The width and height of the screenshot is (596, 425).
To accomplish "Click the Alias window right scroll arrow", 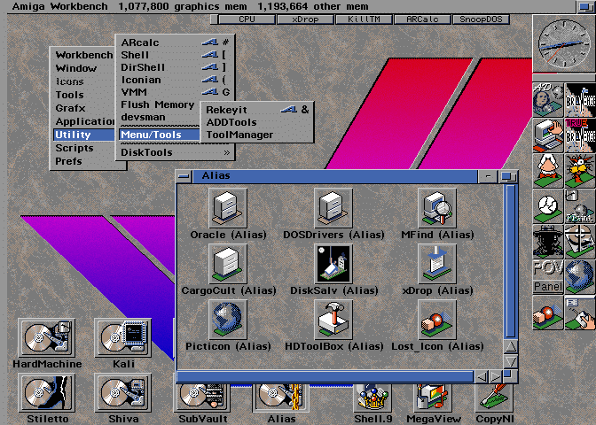I will click(x=495, y=376).
